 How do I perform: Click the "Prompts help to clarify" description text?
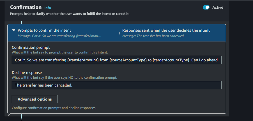(70, 13)
